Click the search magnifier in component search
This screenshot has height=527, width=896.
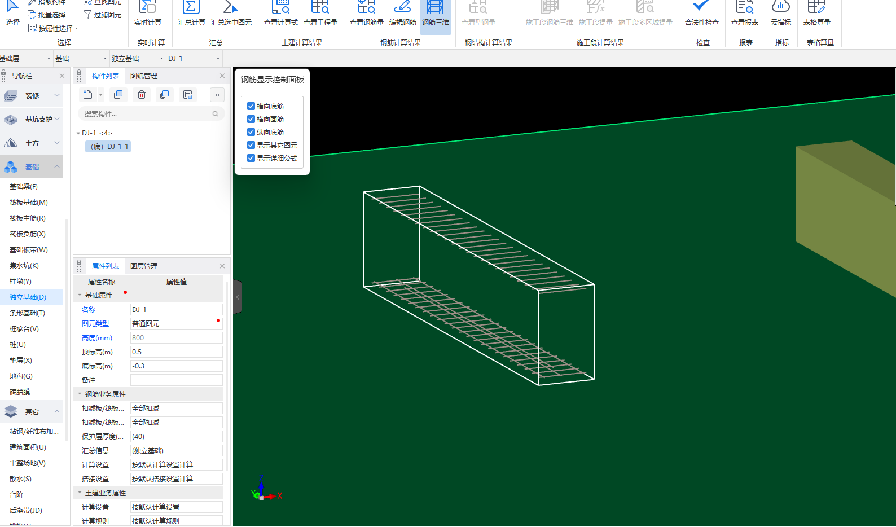[x=215, y=114]
